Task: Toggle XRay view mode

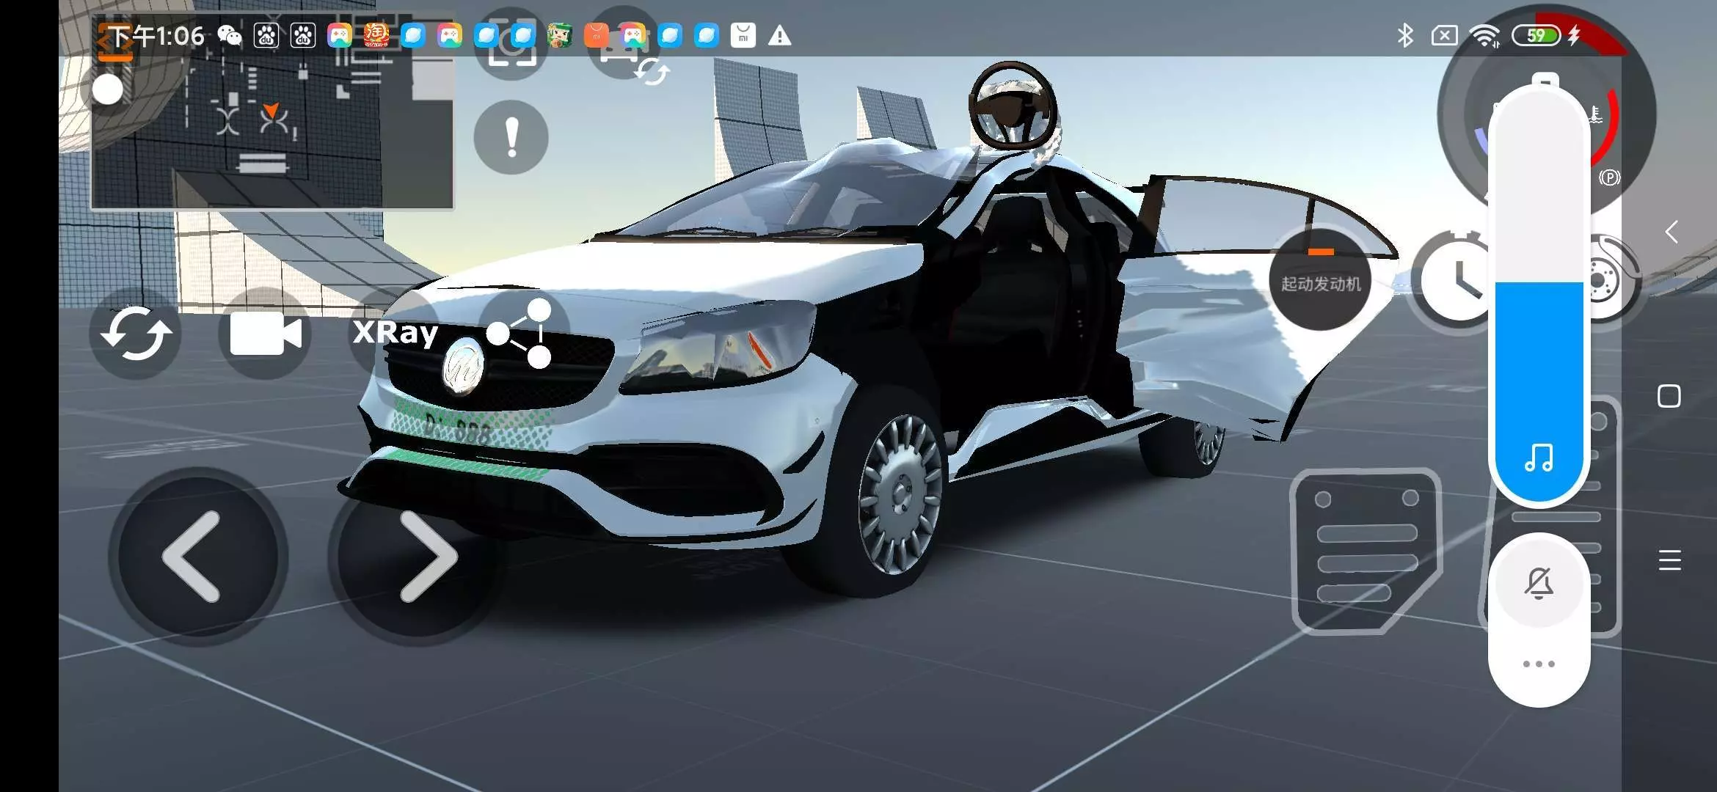Action: point(395,333)
